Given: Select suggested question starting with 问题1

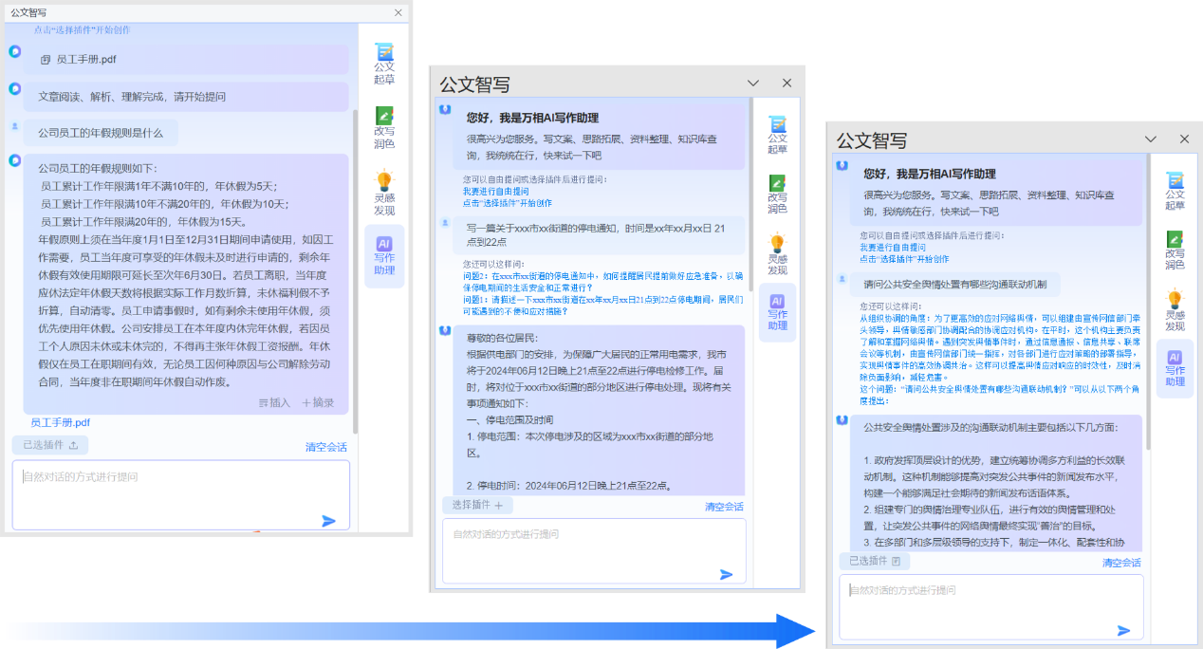Looking at the screenshot, I should (603, 305).
